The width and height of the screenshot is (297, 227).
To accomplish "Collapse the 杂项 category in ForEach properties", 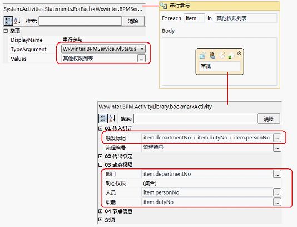I will coord(6,31).
